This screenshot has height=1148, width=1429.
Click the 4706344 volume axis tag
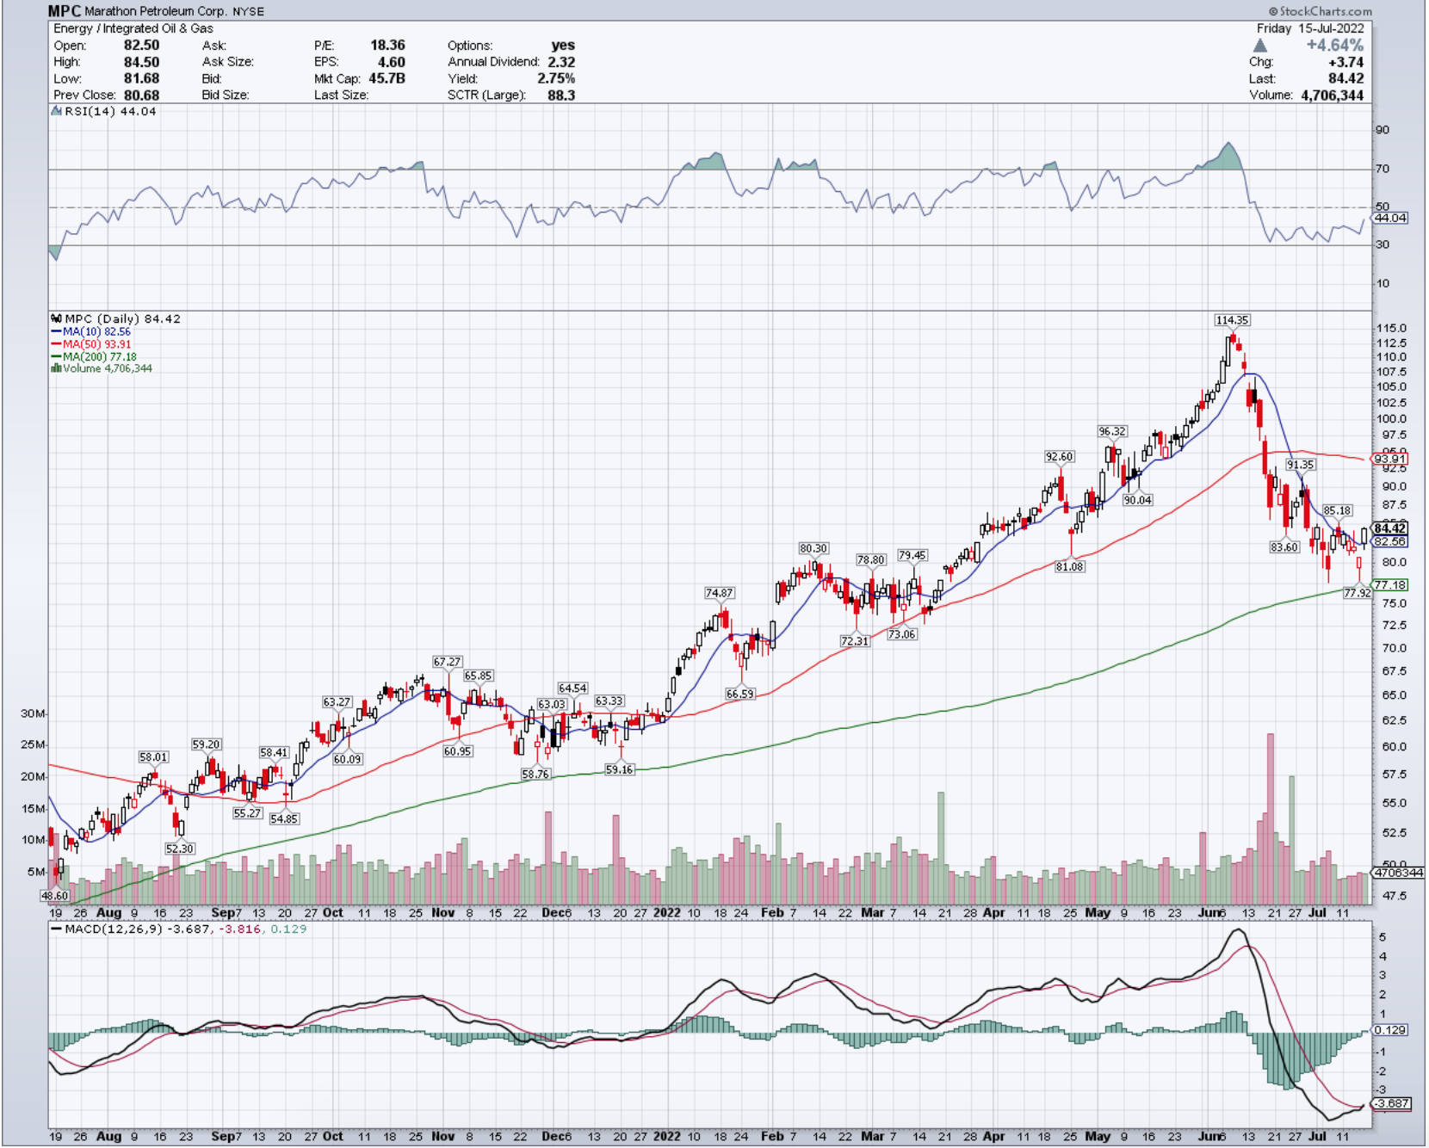(x=1398, y=873)
